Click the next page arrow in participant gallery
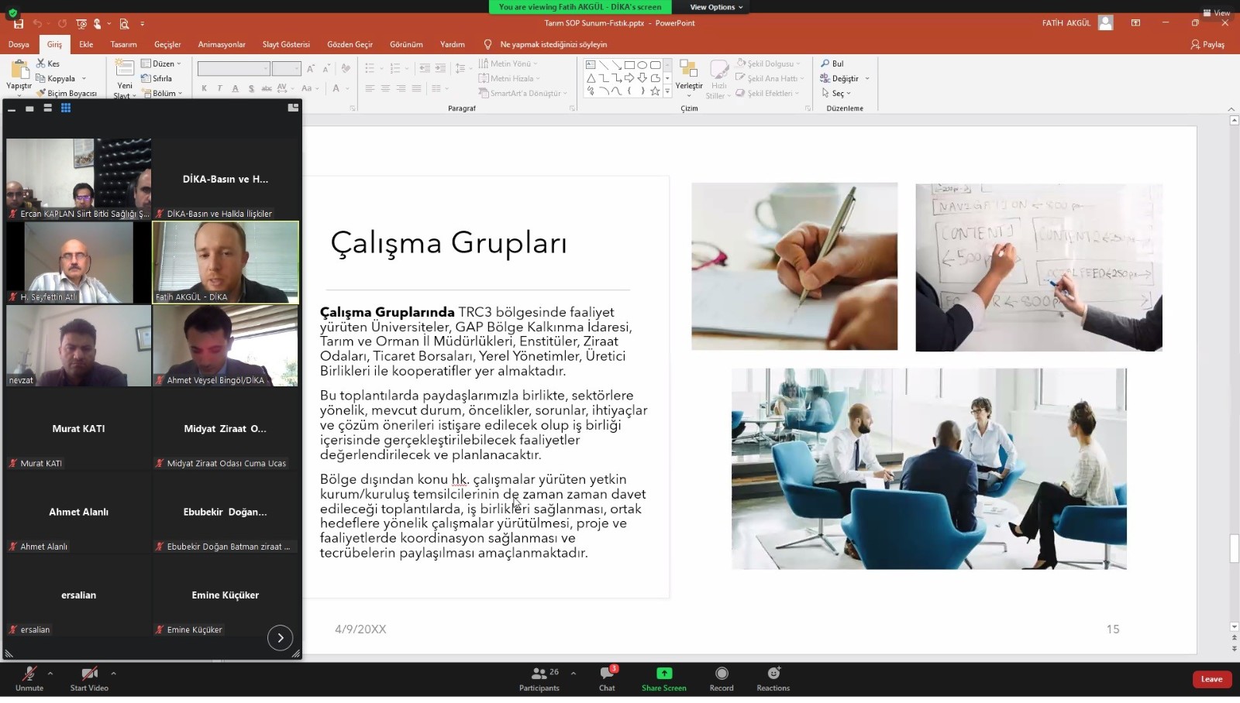Viewport: 1240px width, 703px height. point(281,638)
